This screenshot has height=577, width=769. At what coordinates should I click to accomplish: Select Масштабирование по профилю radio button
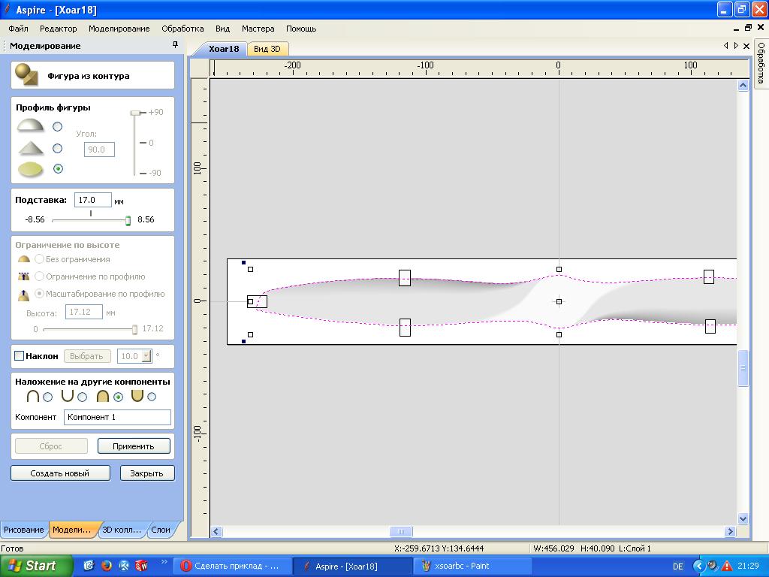coord(39,294)
